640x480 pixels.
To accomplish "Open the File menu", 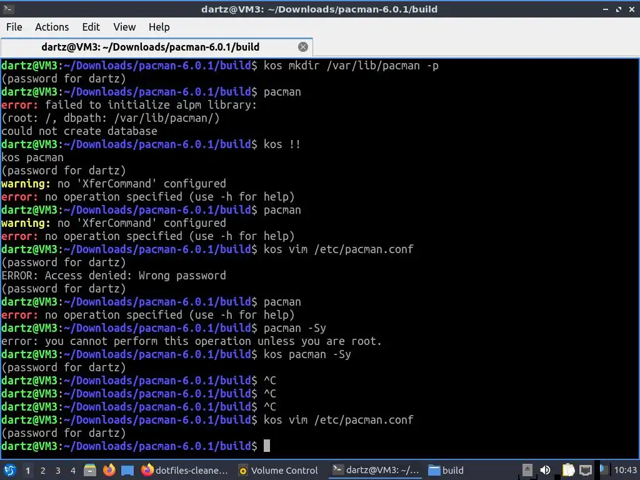I will (x=14, y=27).
